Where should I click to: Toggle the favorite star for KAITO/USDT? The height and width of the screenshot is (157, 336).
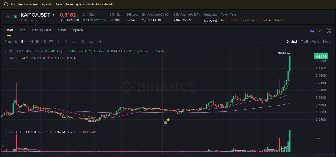tap(8, 17)
